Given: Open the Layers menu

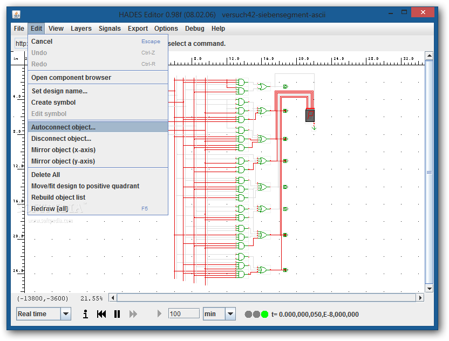Looking at the screenshot, I should 81,29.
